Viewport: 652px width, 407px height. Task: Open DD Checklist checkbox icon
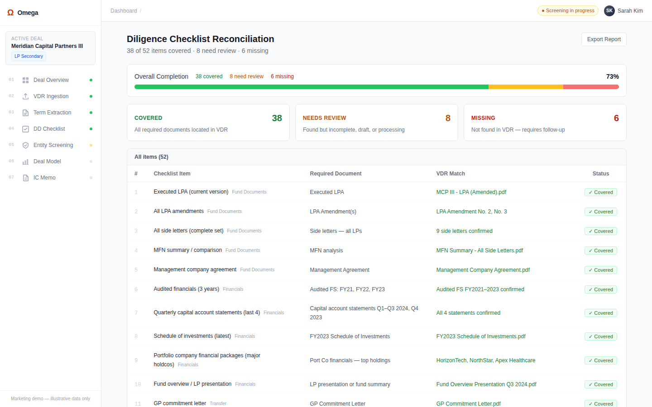point(26,129)
